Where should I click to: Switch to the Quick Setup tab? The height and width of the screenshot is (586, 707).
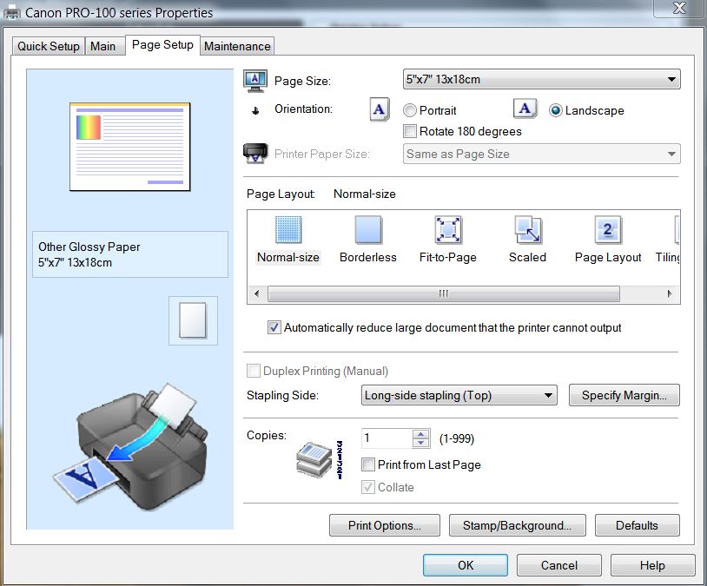(x=49, y=46)
